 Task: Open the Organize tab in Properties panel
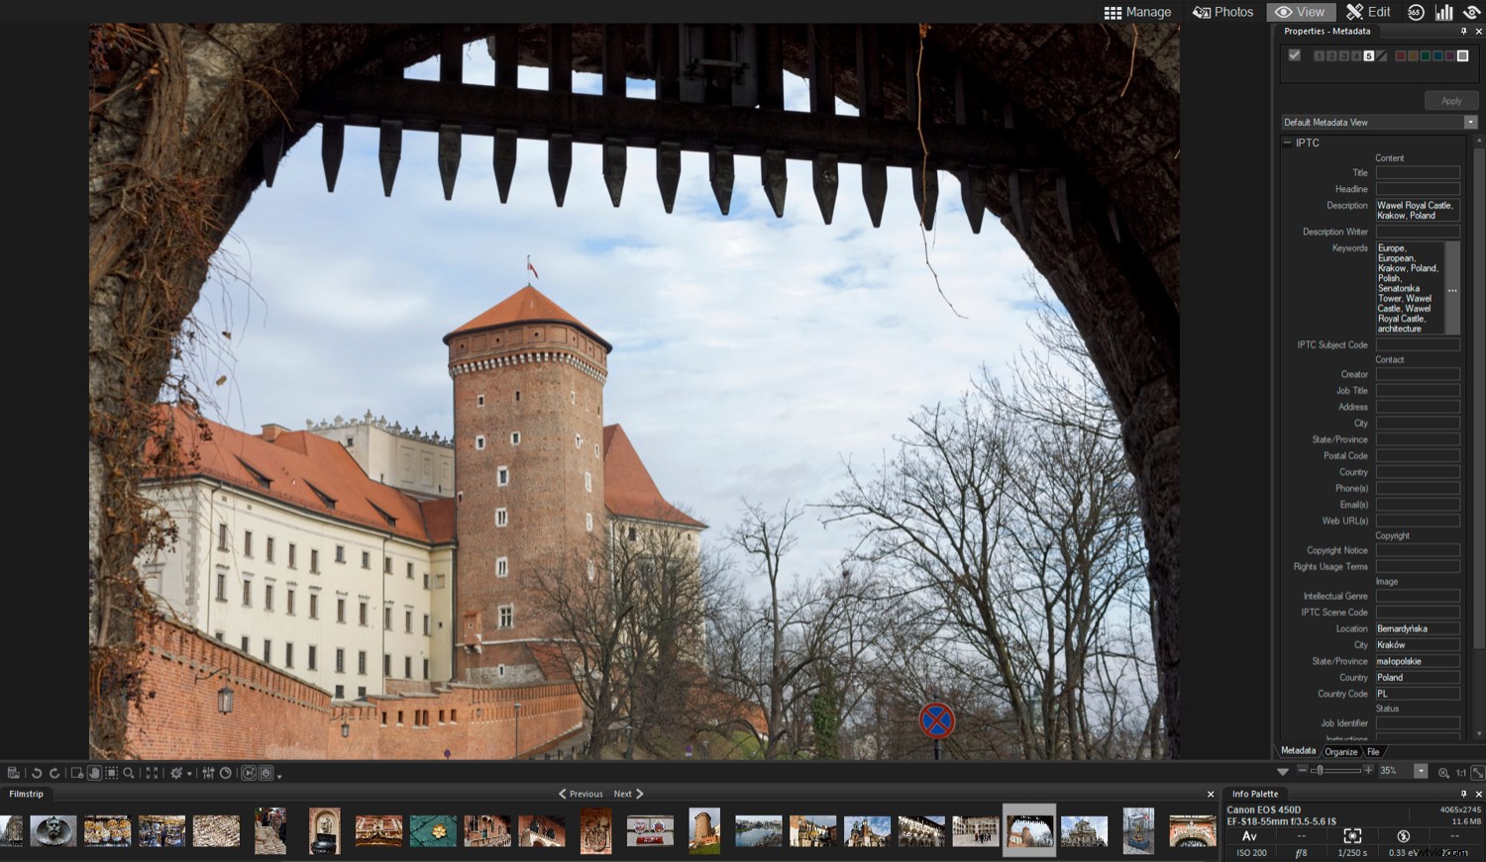point(1342,751)
